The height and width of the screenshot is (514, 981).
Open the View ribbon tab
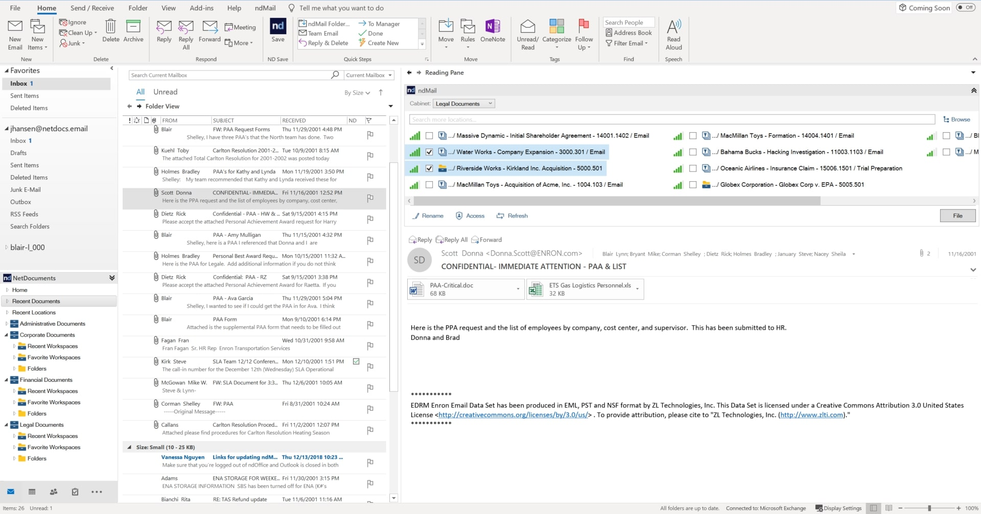(x=169, y=8)
